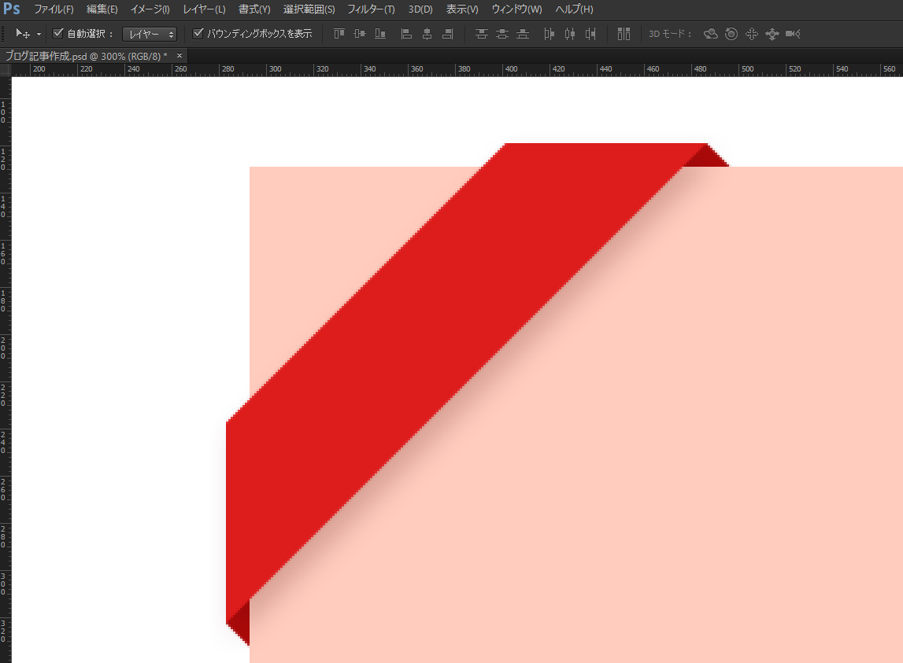Uncheck バウンディングボックスを表示 checkbox
The image size is (903, 663).
[x=198, y=34]
